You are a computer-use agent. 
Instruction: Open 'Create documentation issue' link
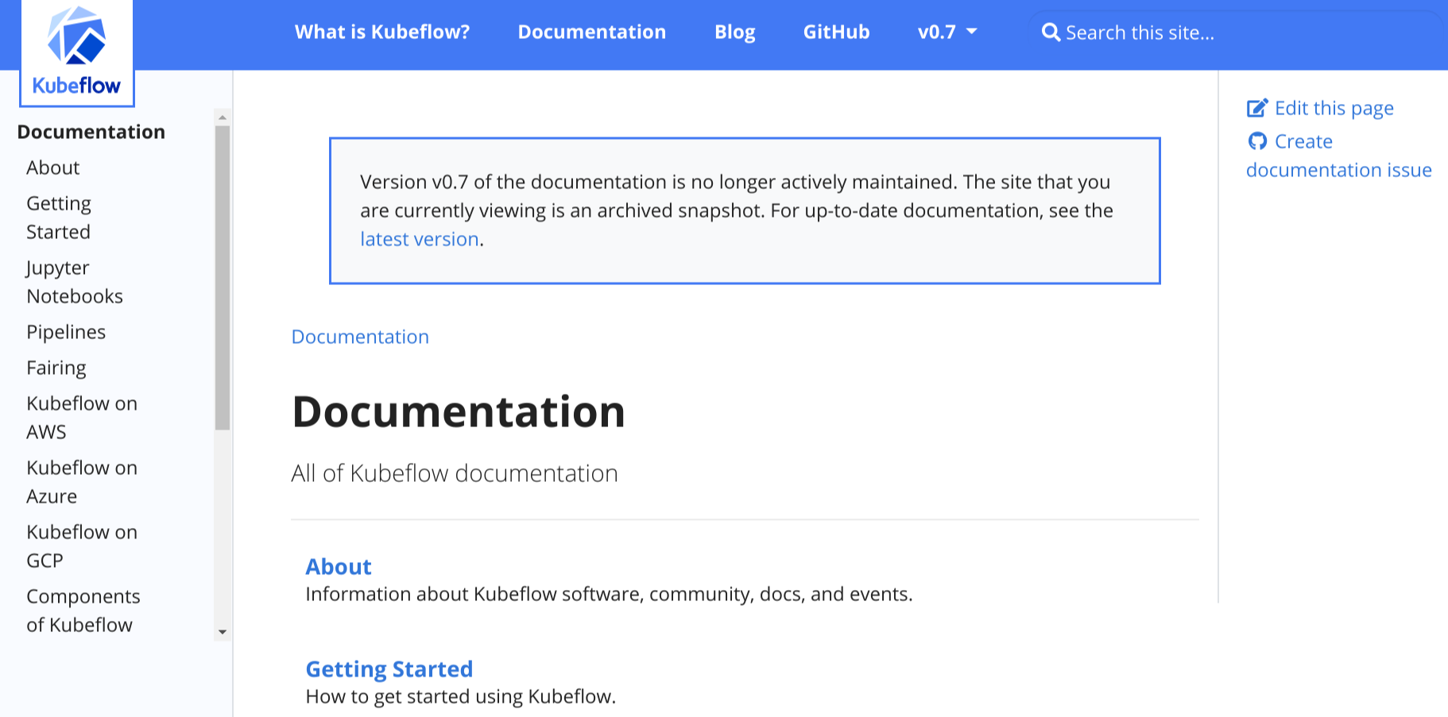tap(1338, 156)
